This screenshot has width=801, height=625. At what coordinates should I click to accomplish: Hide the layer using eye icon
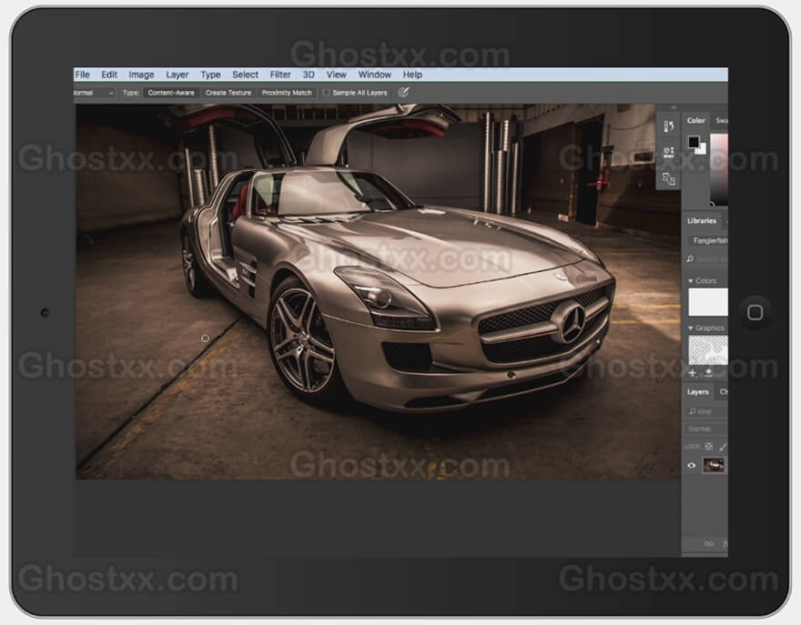coord(691,465)
